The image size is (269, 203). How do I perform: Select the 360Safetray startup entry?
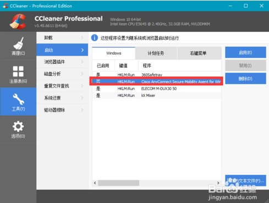pos(157,74)
